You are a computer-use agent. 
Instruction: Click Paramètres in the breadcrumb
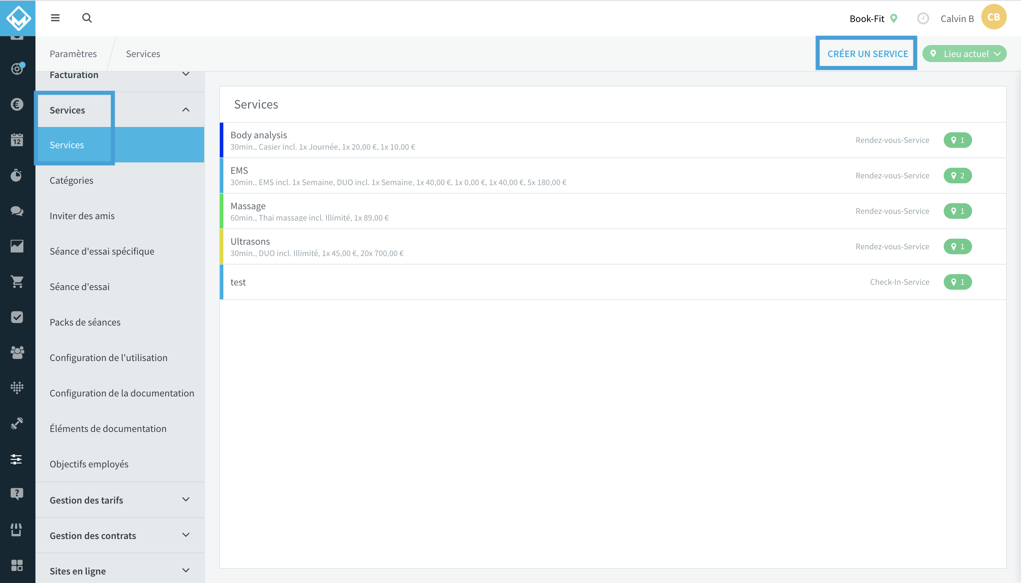point(73,54)
